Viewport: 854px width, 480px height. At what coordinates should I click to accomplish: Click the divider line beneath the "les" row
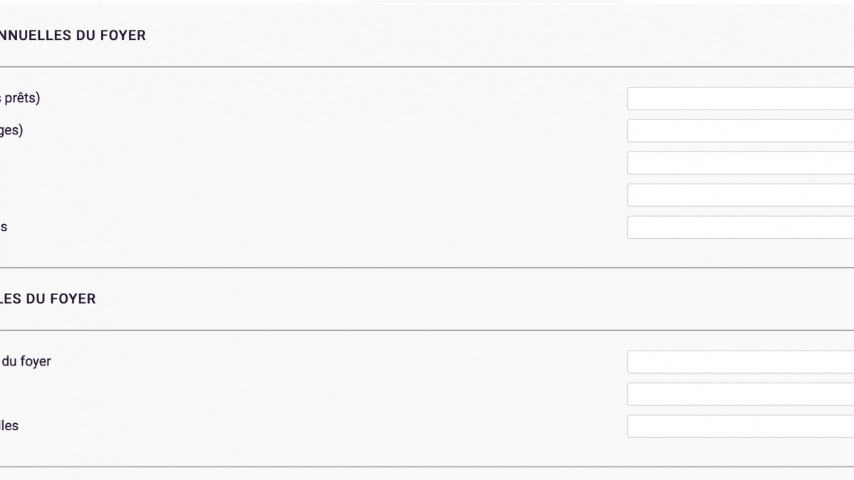[x=427, y=467]
